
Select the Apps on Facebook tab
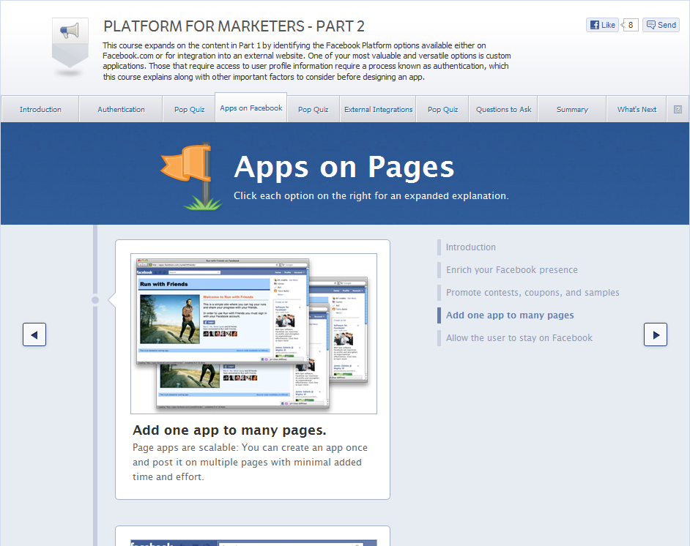(251, 108)
